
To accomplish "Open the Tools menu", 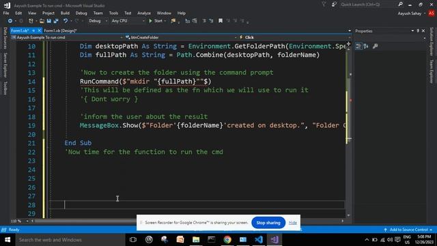I will coord(113,13).
